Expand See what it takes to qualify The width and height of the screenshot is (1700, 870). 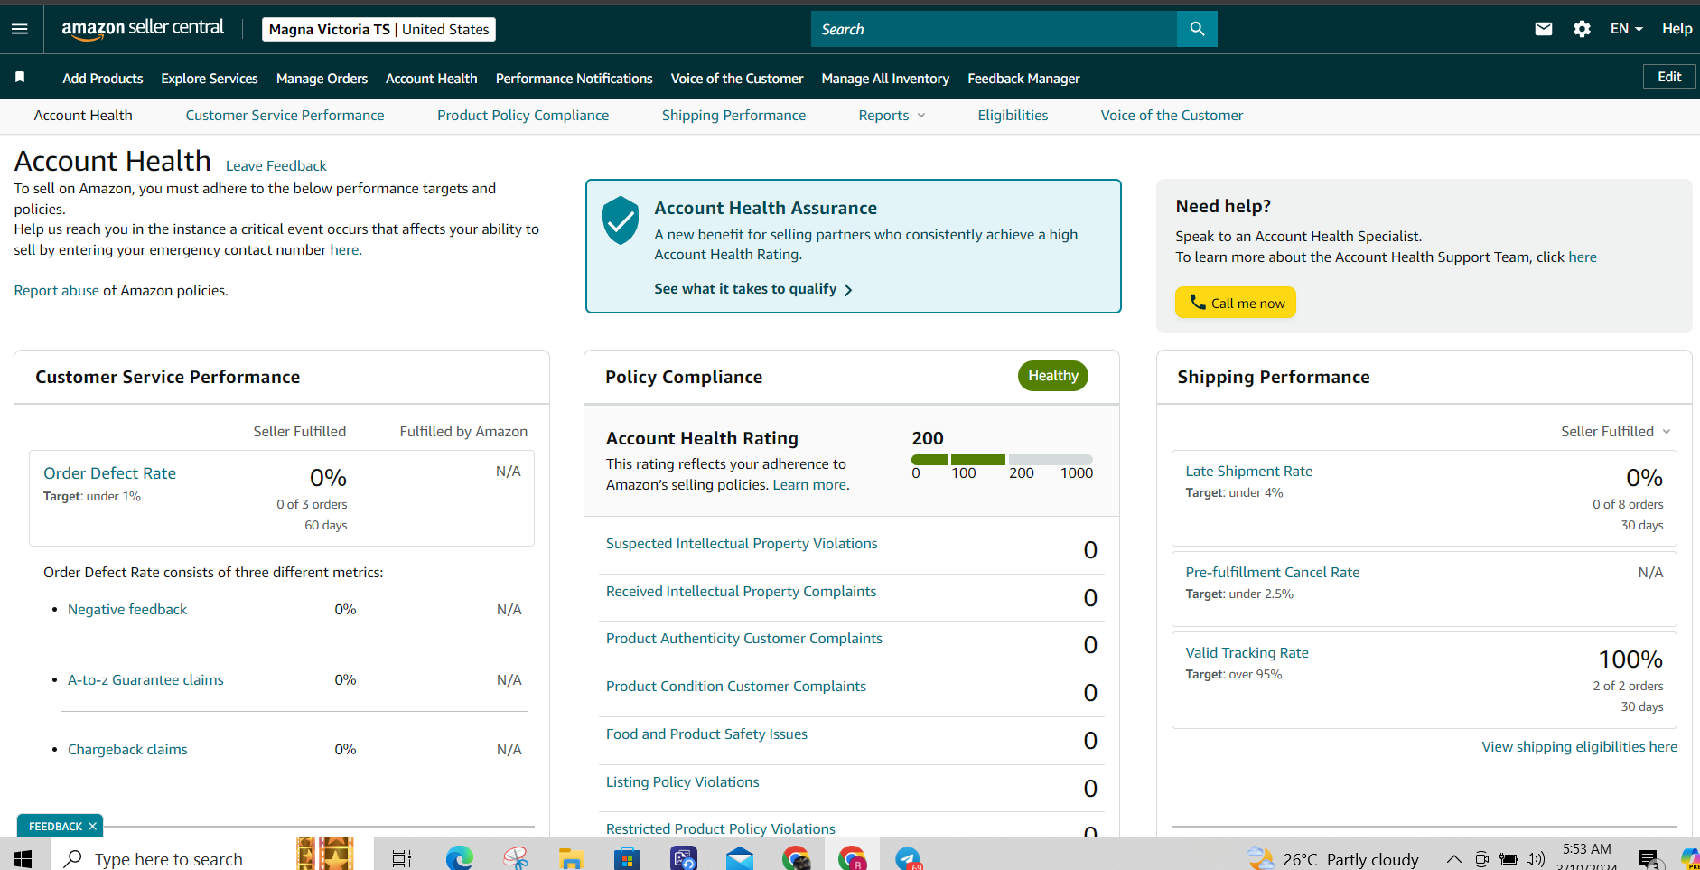[753, 289]
